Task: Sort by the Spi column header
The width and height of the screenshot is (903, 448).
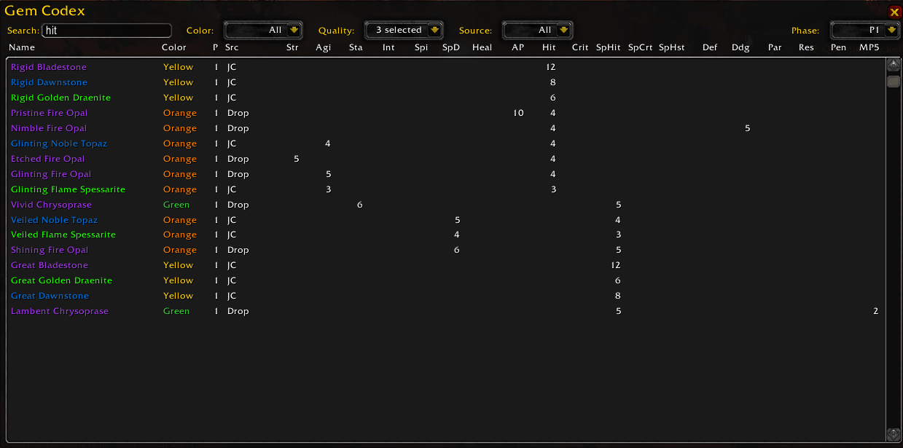Action: pyautogui.click(x=421, y=47)
